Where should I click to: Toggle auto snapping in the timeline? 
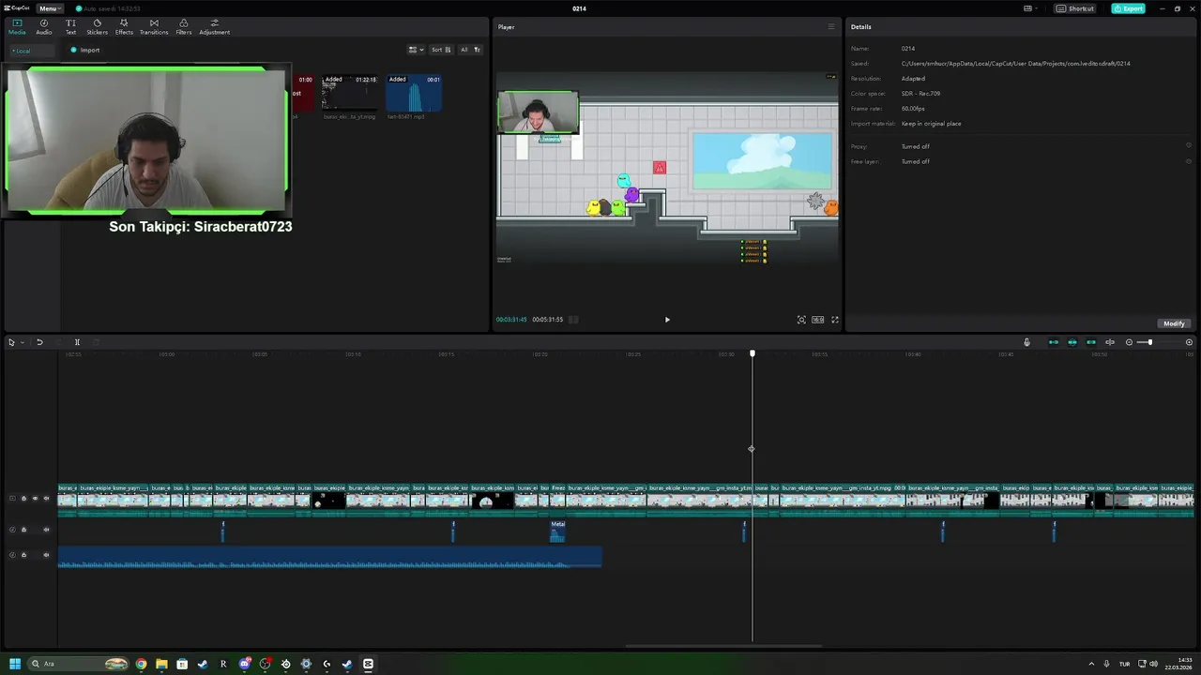coord(1072,342)
